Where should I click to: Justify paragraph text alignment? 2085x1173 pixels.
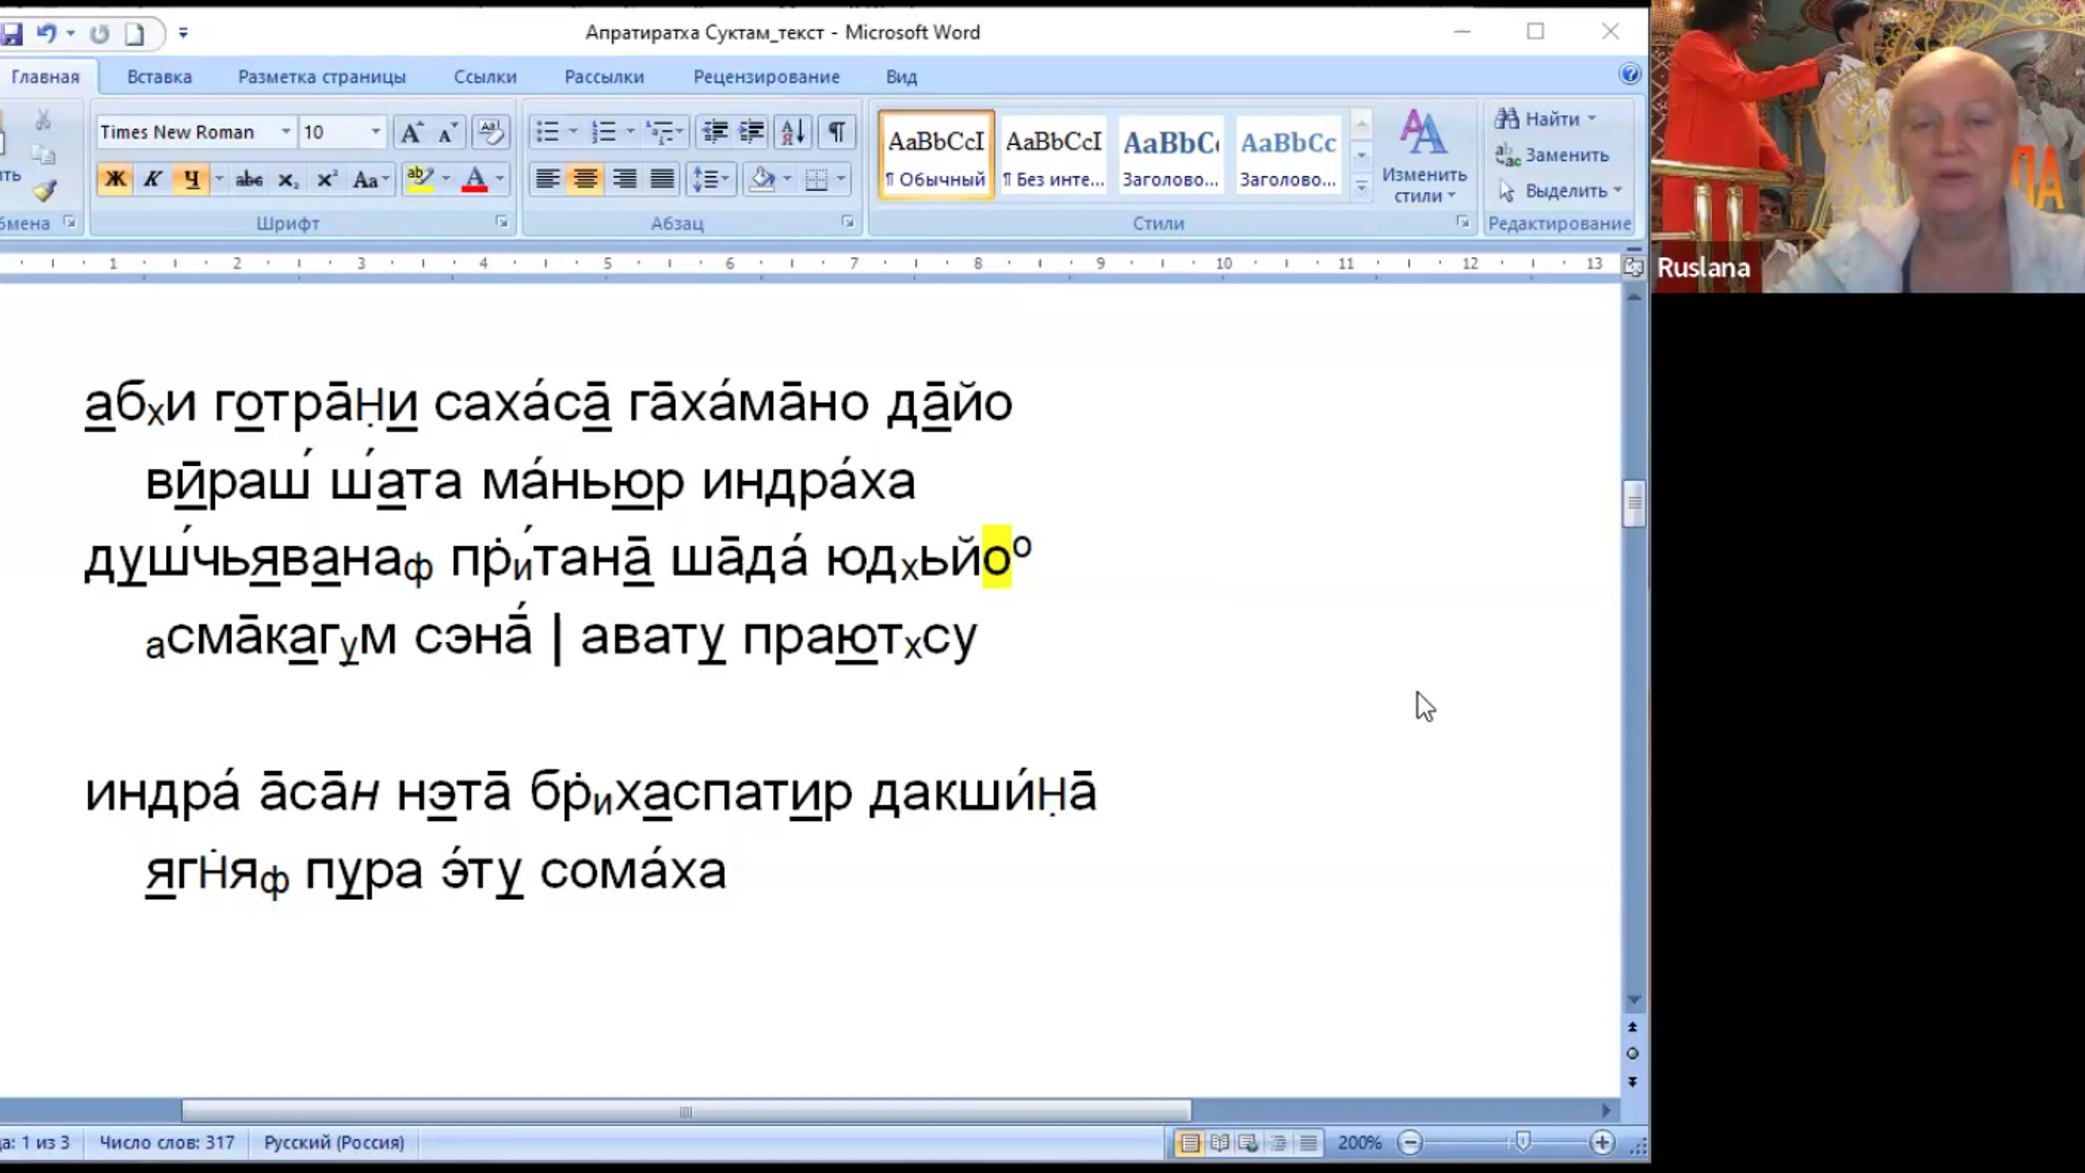pos(662,179)
